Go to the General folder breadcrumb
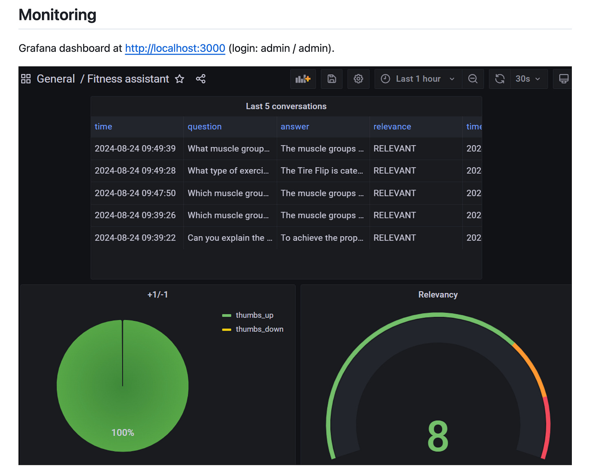This screenshot has width=593, height=476. (56, 79)
